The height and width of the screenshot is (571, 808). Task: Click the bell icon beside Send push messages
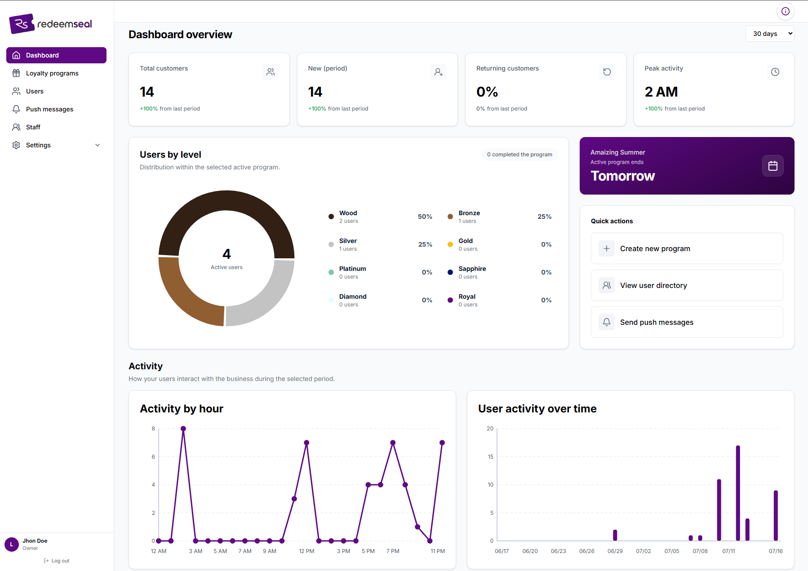607,322
